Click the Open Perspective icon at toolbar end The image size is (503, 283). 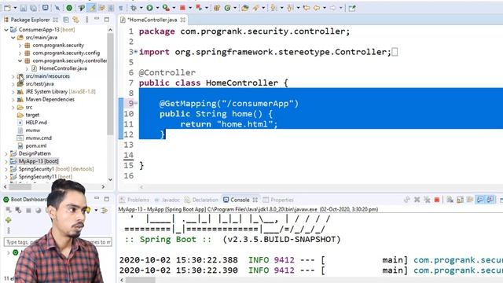pyautogui.click(x=352, y=8)
